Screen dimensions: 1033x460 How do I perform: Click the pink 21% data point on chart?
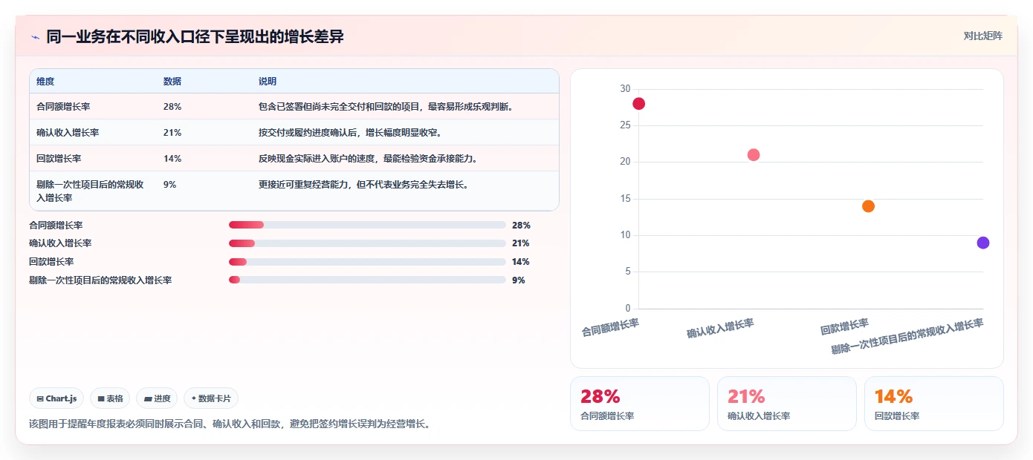point(753,155)
